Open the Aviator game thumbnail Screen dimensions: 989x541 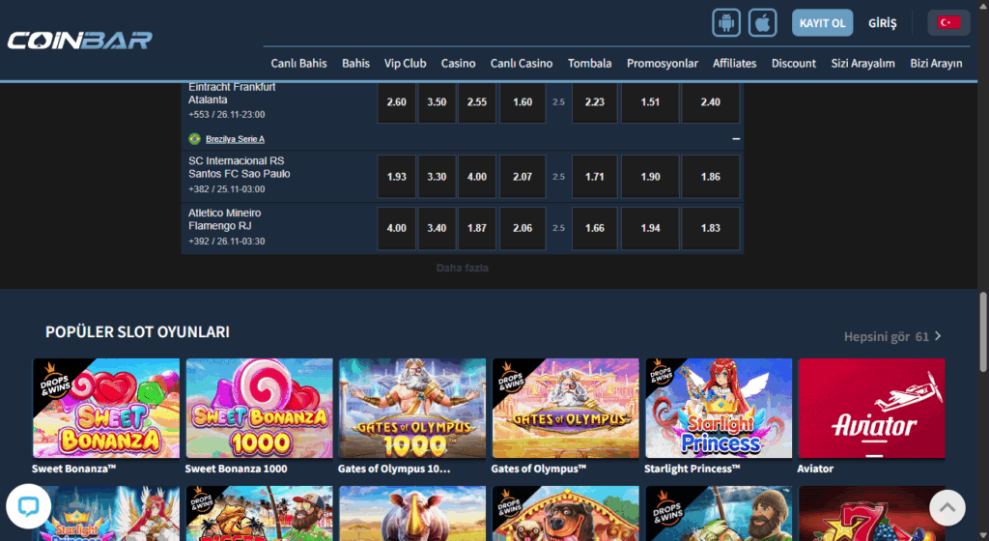point(871,408)
